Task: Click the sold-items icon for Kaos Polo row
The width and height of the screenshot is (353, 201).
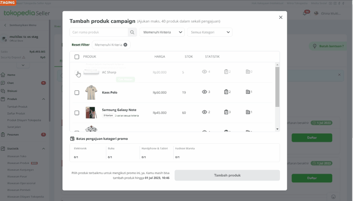Action: 248,92
